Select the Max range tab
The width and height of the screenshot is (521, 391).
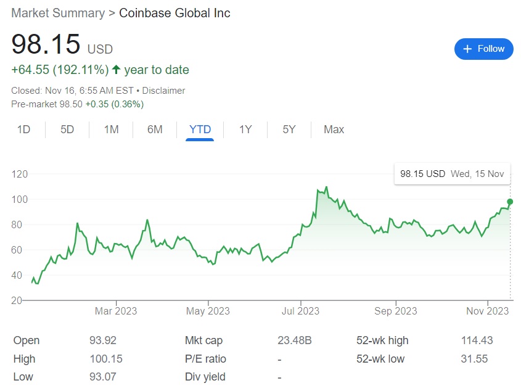(334, 130)
